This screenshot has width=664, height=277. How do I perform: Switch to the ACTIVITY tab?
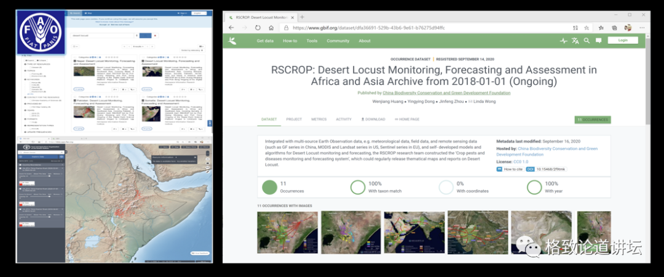(344, 119)
